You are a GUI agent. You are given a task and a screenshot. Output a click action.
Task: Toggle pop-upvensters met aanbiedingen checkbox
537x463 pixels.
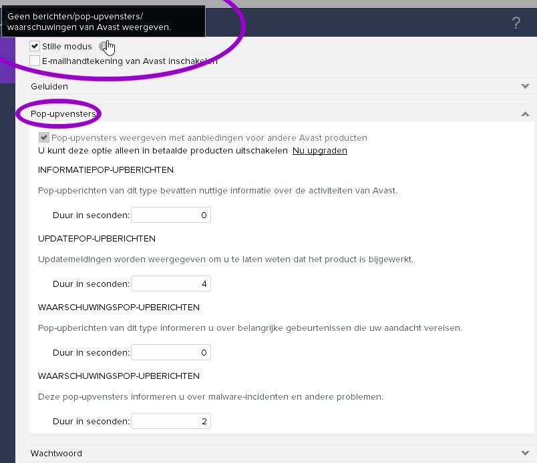pyautogui.click(x=44, y=137)
